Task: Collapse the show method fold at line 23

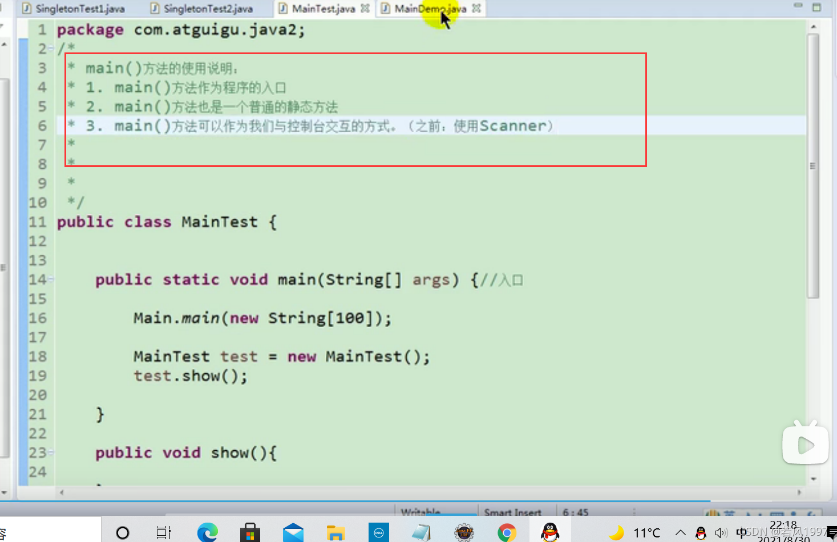Action: click(51, 453)
